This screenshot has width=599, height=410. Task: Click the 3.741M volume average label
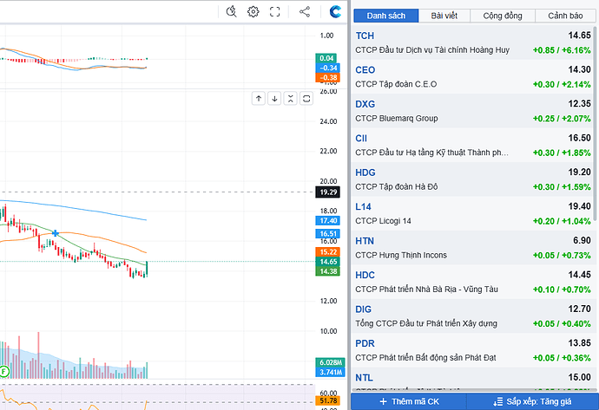330,372
